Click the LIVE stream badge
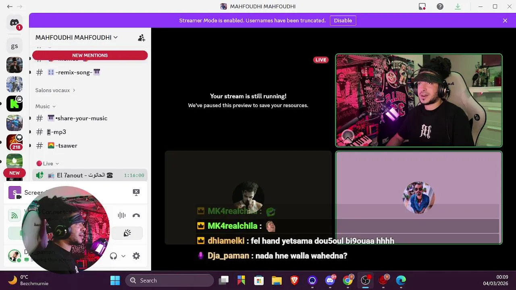516x290 pixels. [x=321, y=60]
